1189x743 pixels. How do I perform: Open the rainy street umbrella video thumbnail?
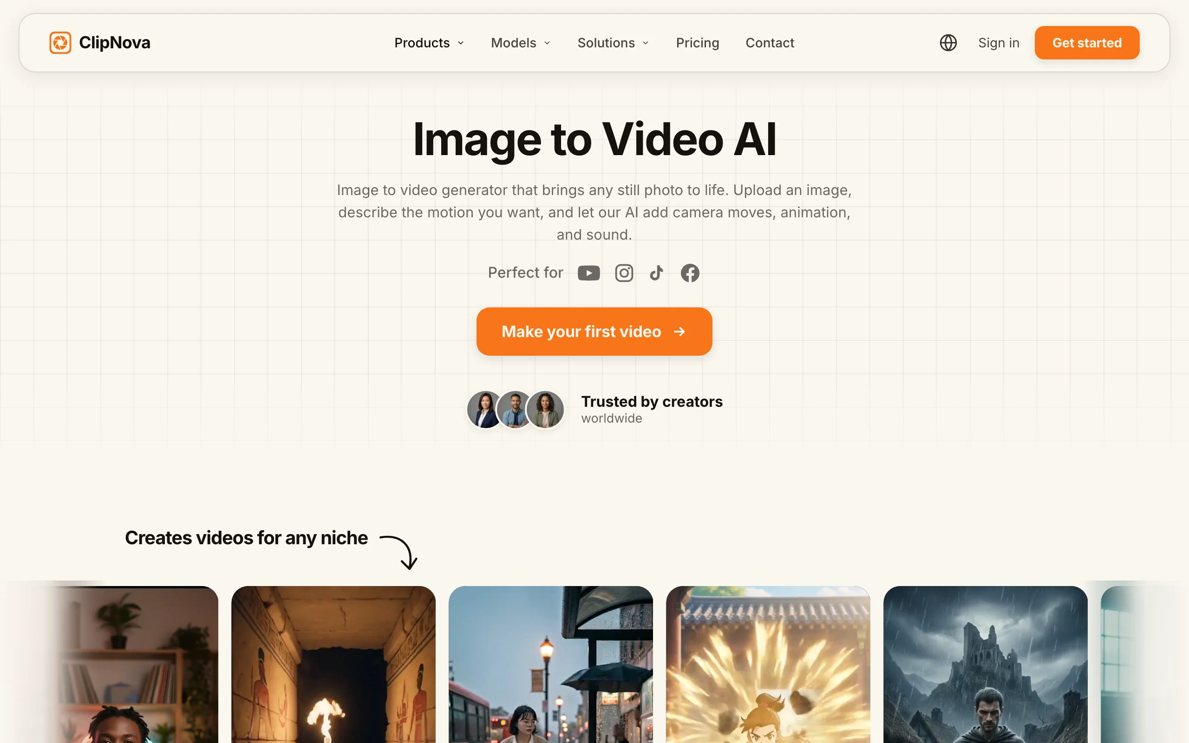551,665
